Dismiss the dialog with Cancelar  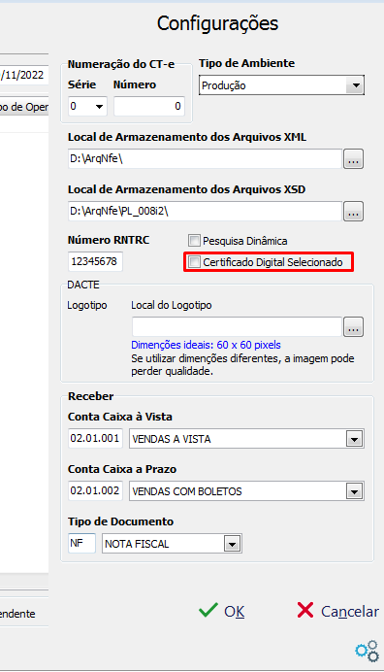(x=337, y=611)
